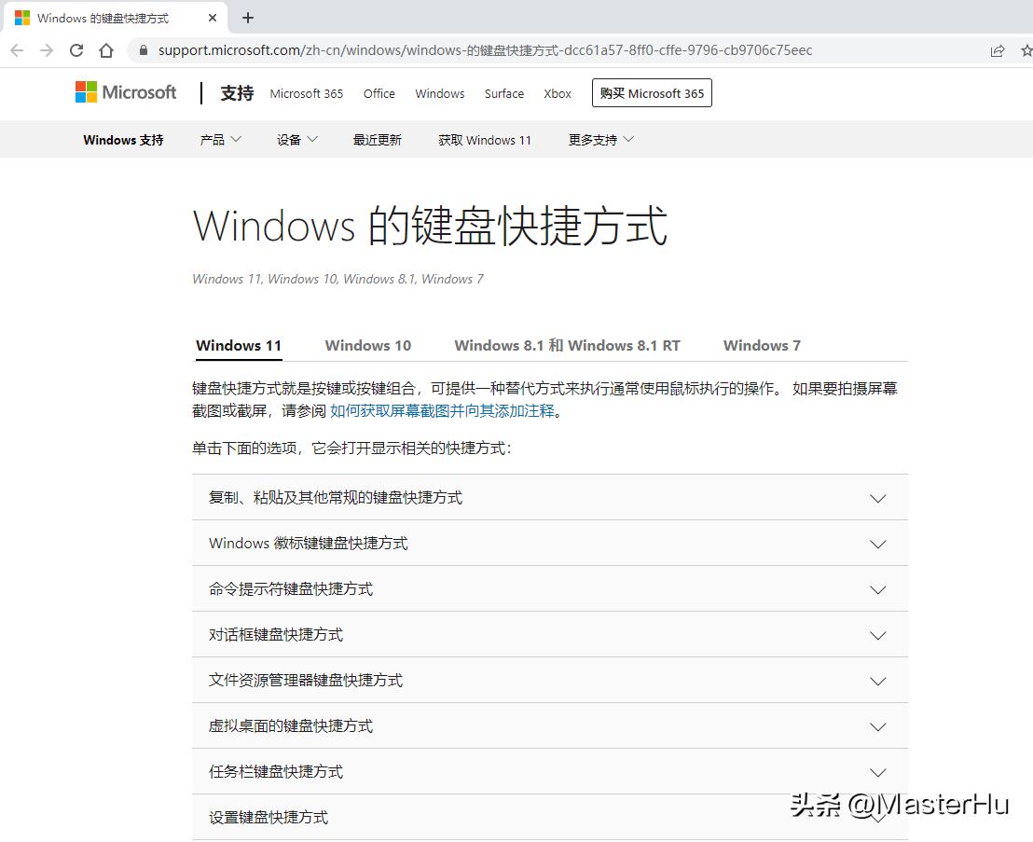
Task: Open the browser home page icon
Action: click(106, 50)
